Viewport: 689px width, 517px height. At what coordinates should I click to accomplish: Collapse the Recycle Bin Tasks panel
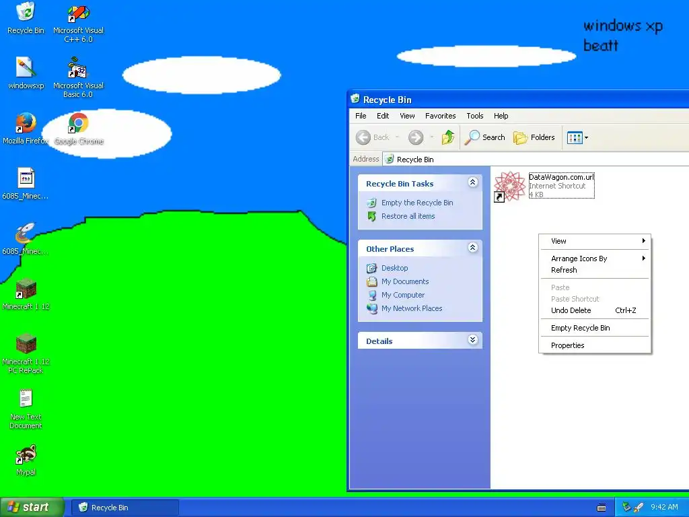(473, 182)
